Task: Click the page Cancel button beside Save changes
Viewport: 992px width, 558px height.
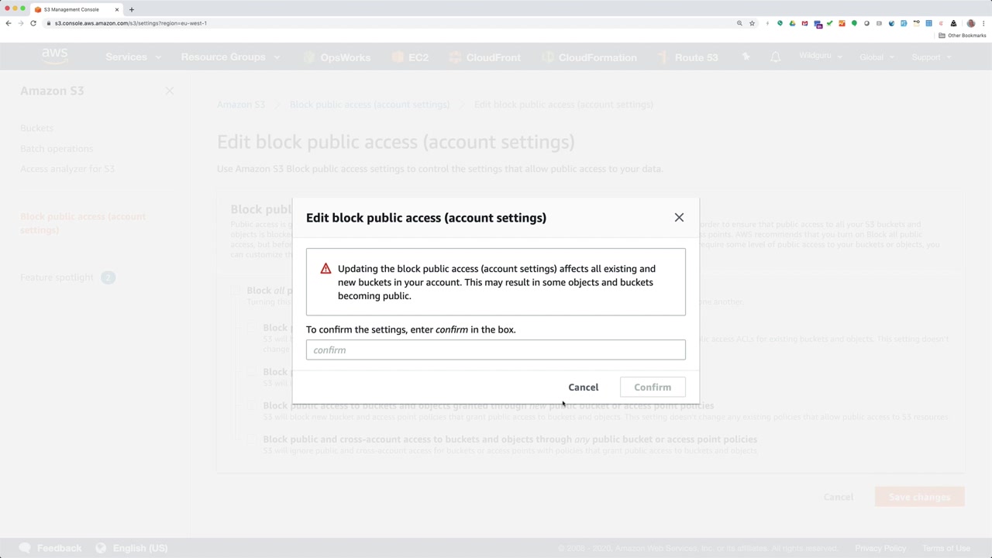Action: tap(839, 497)
